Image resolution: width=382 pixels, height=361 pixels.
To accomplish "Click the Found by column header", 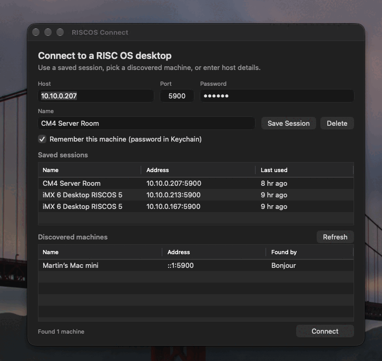I will pyautogui.click(x=310, y=252).
